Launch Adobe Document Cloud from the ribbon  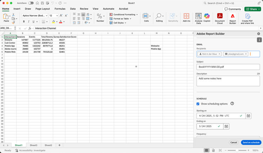pos(220,18)
